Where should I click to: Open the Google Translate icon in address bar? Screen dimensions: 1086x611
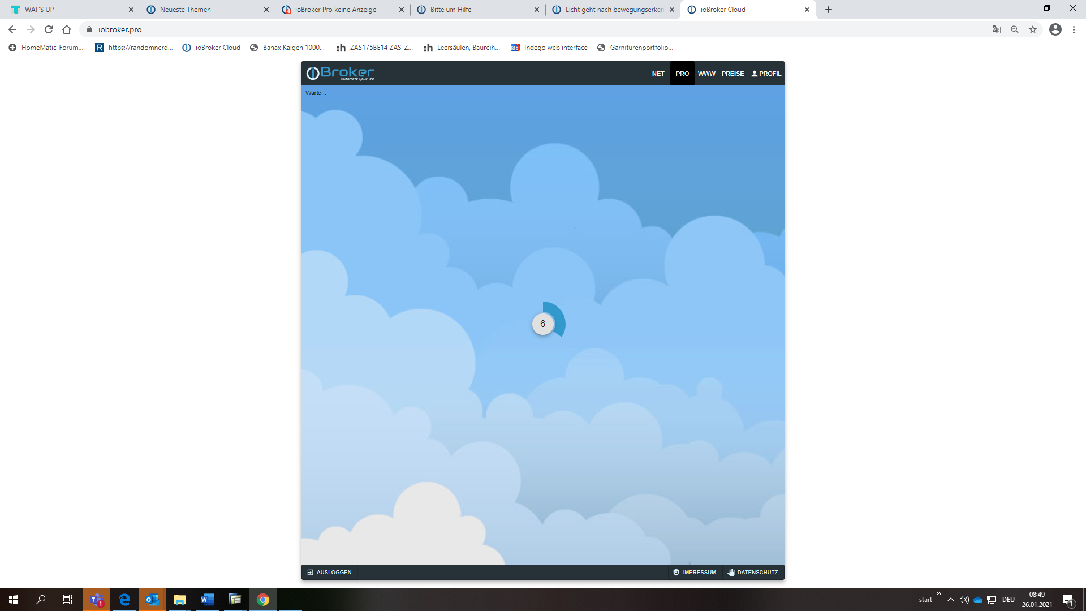click(x=997, y=29)
